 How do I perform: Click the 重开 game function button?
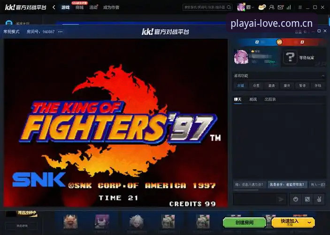(287, 86)
